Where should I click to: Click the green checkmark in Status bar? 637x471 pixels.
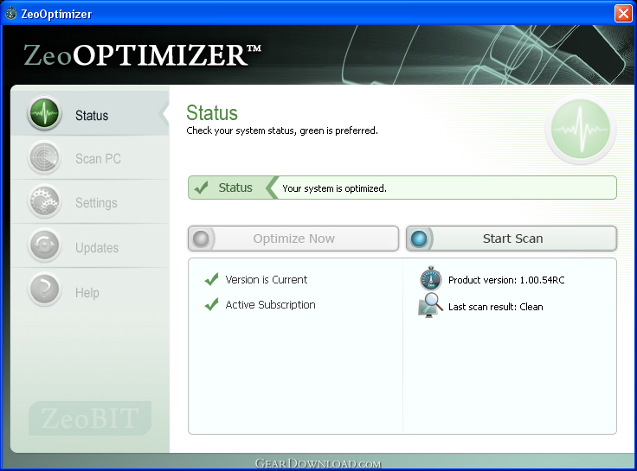point(201,188)
